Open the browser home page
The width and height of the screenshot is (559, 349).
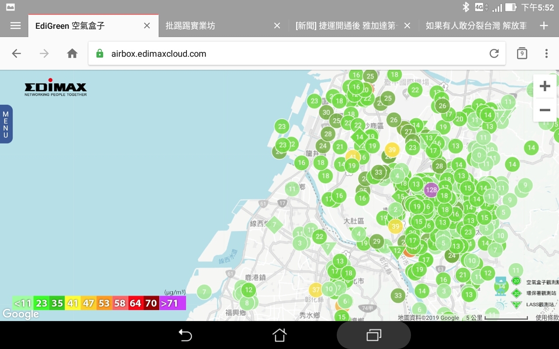72,53
